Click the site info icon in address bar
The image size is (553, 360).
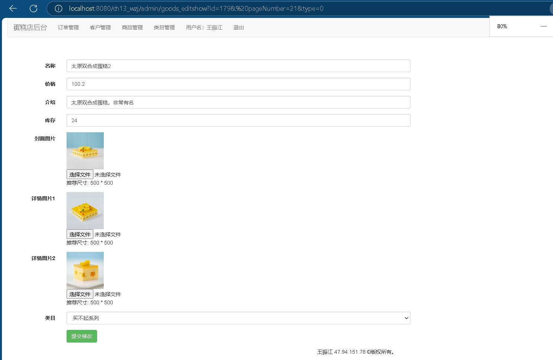click(x=58, y=9)
